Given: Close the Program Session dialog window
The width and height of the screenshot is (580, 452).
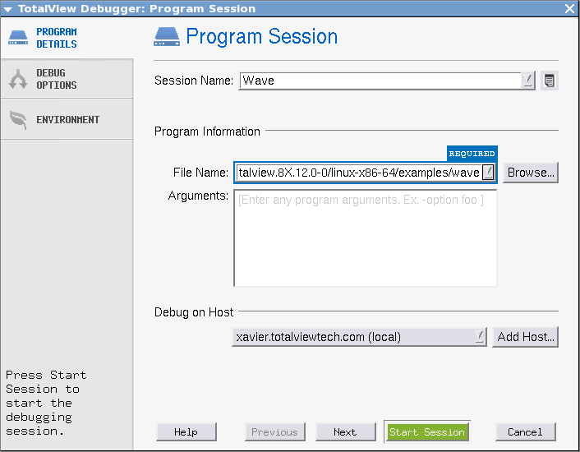Looking at the screenshot, I should tap(569, 8).
